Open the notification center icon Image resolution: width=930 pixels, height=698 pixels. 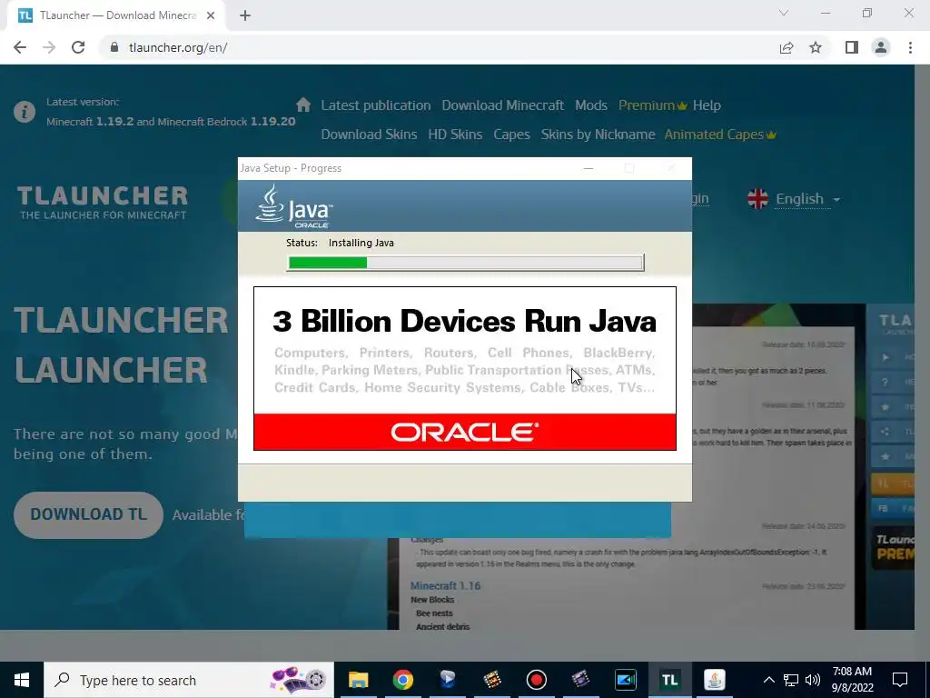[x=900, y=680]
